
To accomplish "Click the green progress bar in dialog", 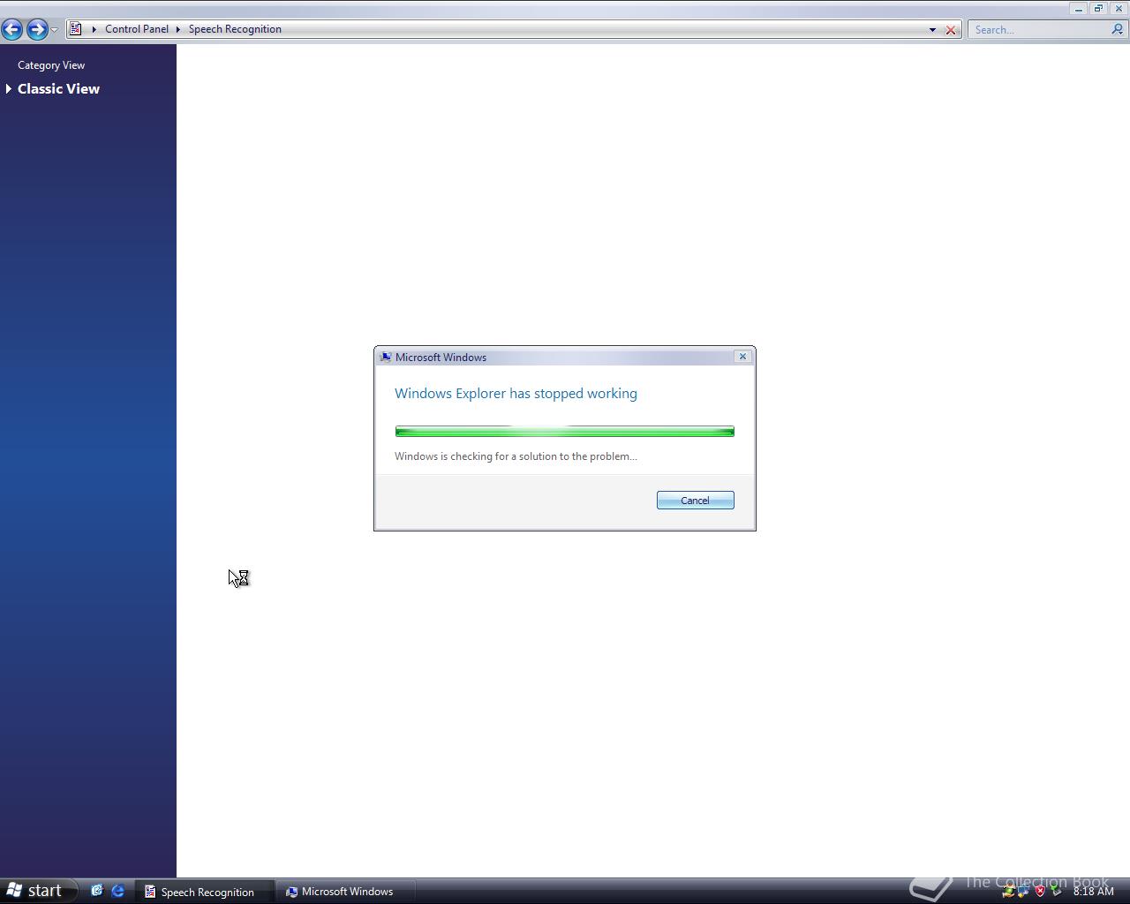I will [x=564, y=432].
